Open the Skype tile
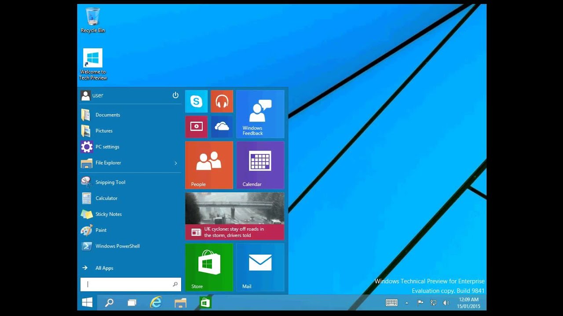 tap(196, 101)
